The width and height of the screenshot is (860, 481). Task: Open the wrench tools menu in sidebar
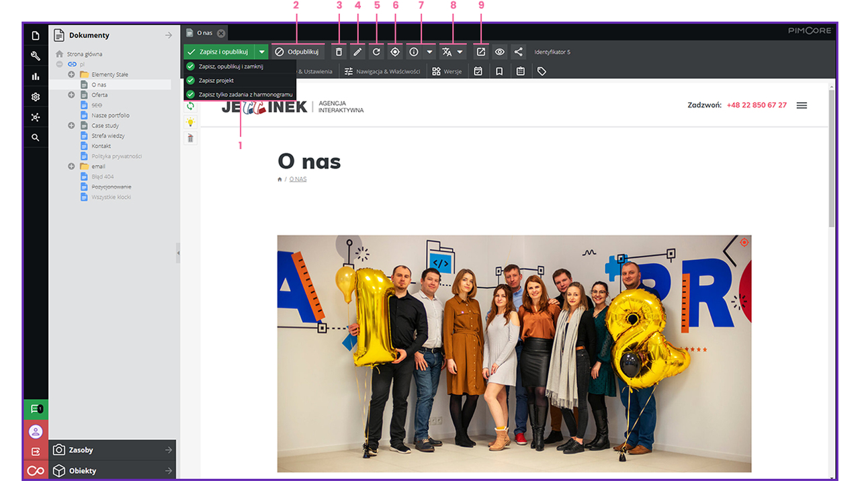[36, 56]
